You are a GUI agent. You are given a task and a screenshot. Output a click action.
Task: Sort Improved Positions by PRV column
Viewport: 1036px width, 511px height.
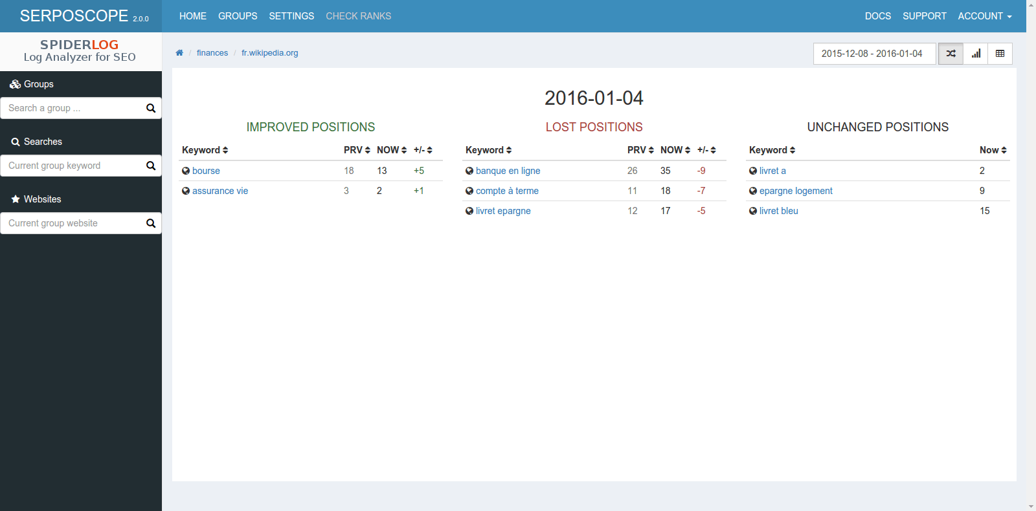click(x=357, y=150)
